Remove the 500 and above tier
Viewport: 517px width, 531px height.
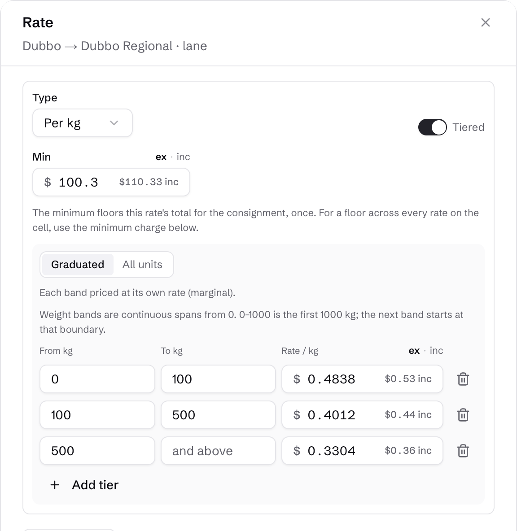463,451
